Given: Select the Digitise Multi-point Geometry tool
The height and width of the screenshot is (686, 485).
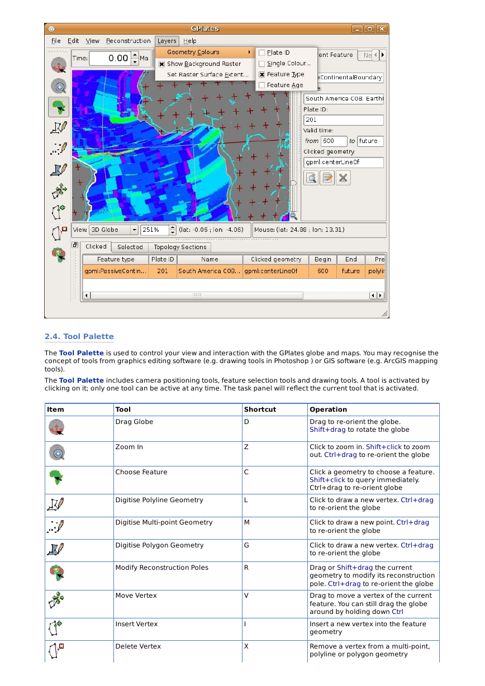Looking at the screenshot, I should click(59, 149).
